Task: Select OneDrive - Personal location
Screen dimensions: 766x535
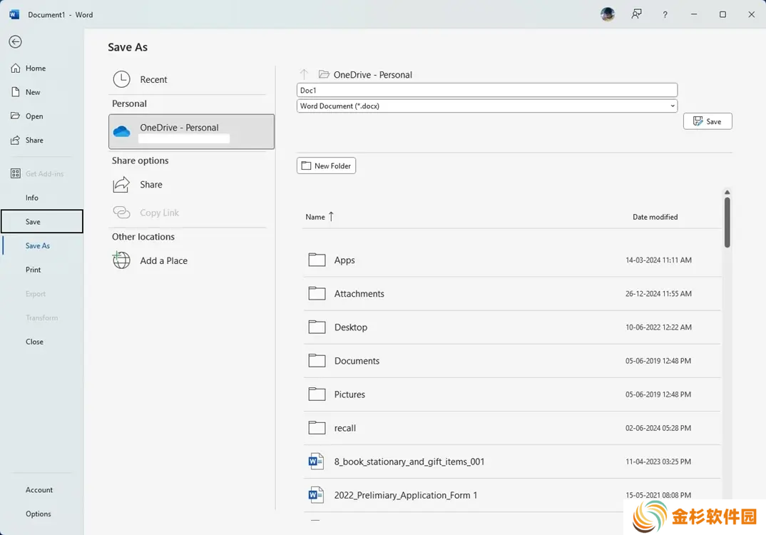Action: [191, 131]
